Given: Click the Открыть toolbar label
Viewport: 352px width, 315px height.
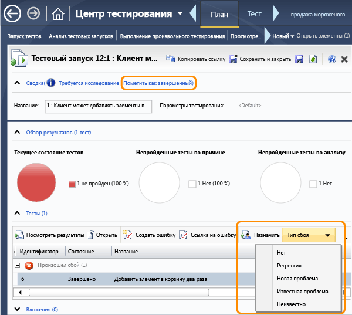Looking at the screenshot, I should click(106, 235).
